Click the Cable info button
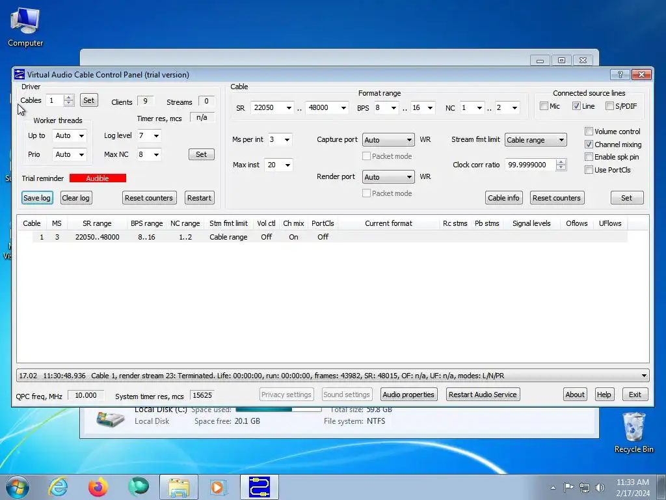666x500 pixels. [x=503, y=198]
